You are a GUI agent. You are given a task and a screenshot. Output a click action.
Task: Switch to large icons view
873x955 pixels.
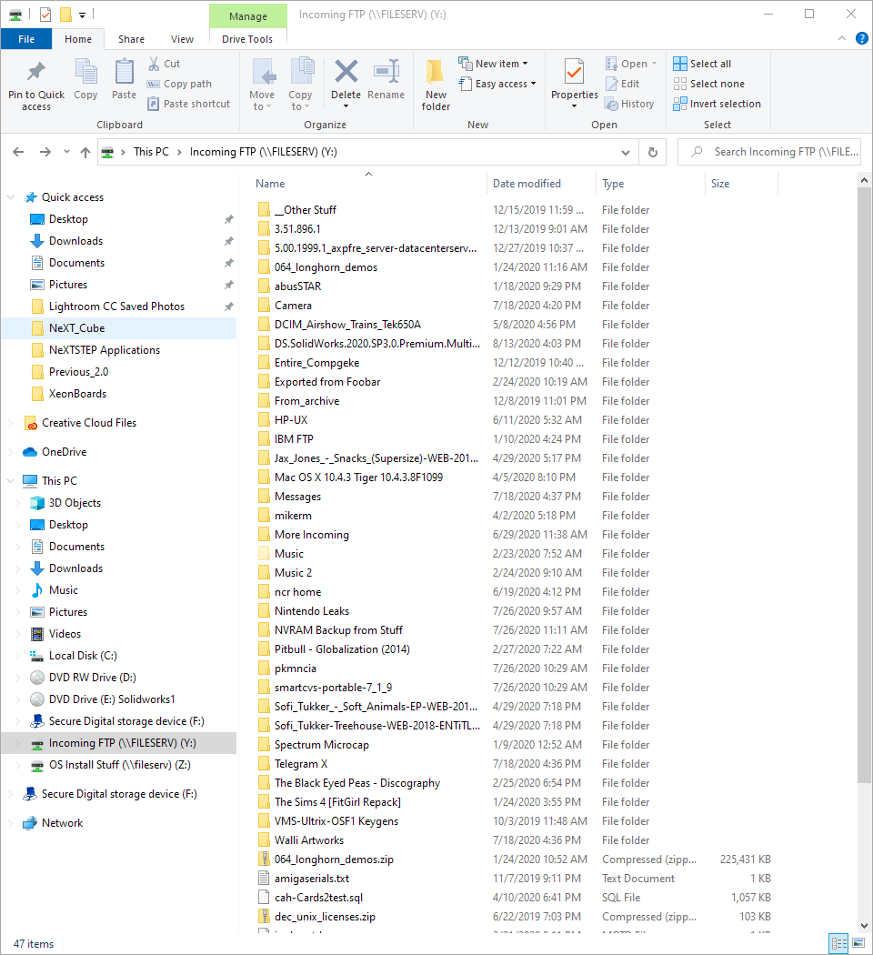tap(857, 943)
